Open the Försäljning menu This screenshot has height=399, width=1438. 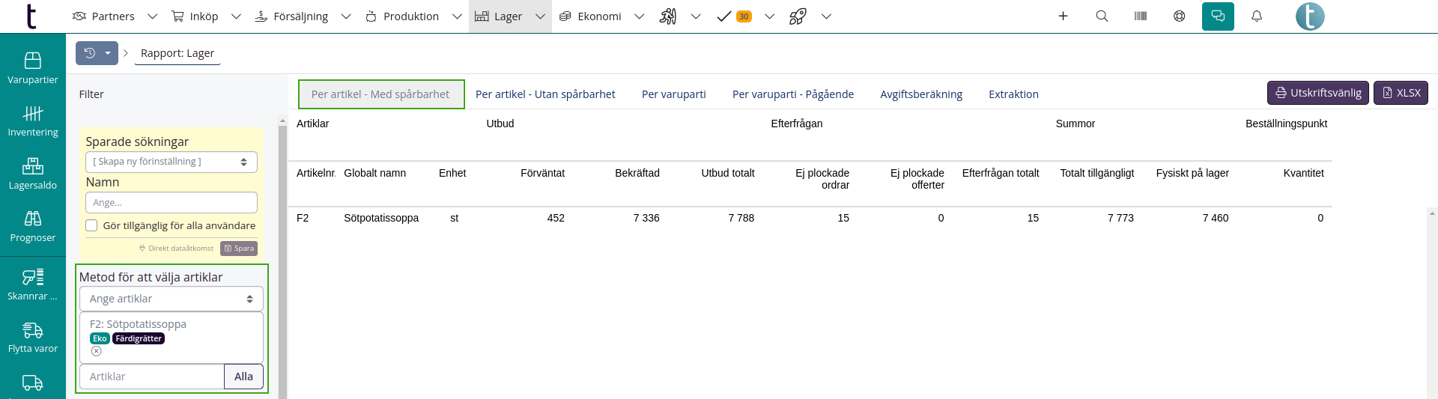coord(291,16)
